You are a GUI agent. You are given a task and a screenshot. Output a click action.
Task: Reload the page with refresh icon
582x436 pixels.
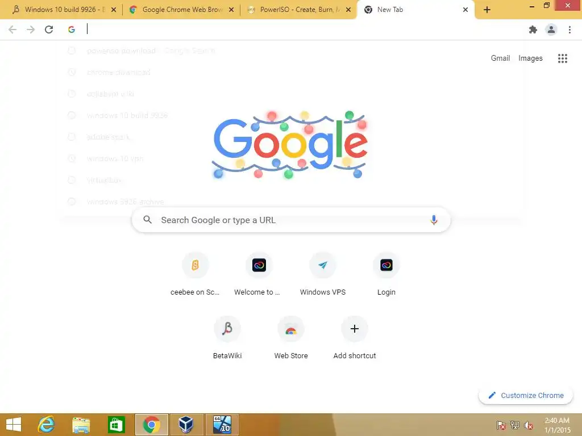49,30
